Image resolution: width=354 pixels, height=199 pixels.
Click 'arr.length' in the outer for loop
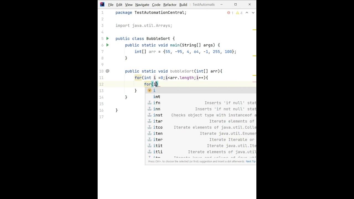(182, 78)
